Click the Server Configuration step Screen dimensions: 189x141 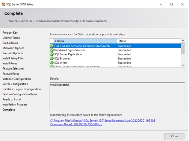[x=15, y=84]
